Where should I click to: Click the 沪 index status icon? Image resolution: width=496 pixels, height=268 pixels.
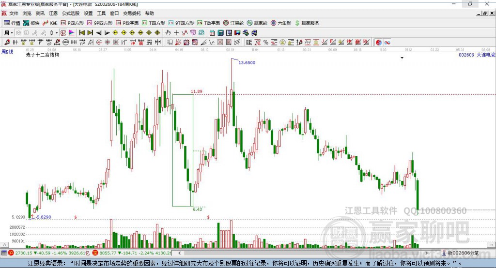pos(11,253)
